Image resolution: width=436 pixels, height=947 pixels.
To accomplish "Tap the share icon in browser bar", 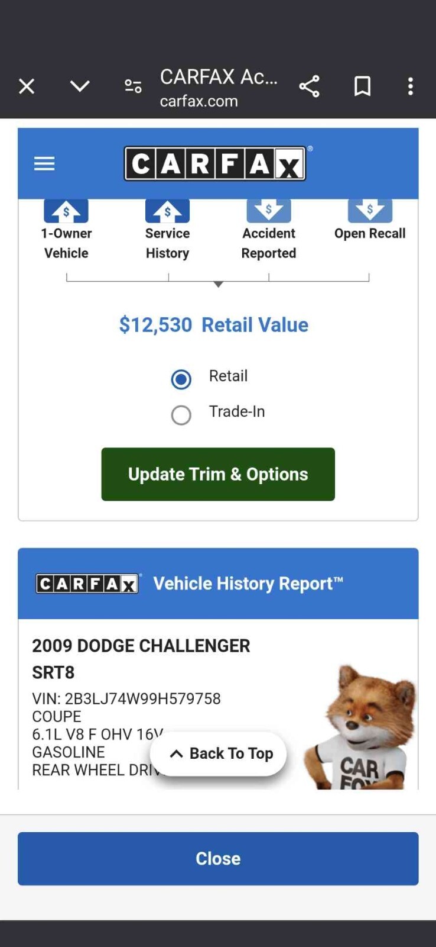I will click(309, 86).
